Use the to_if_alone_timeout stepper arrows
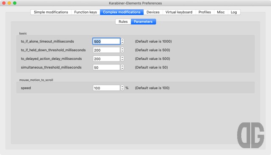The height and width of the screenshot is (155, 271). tap(122, 42)
